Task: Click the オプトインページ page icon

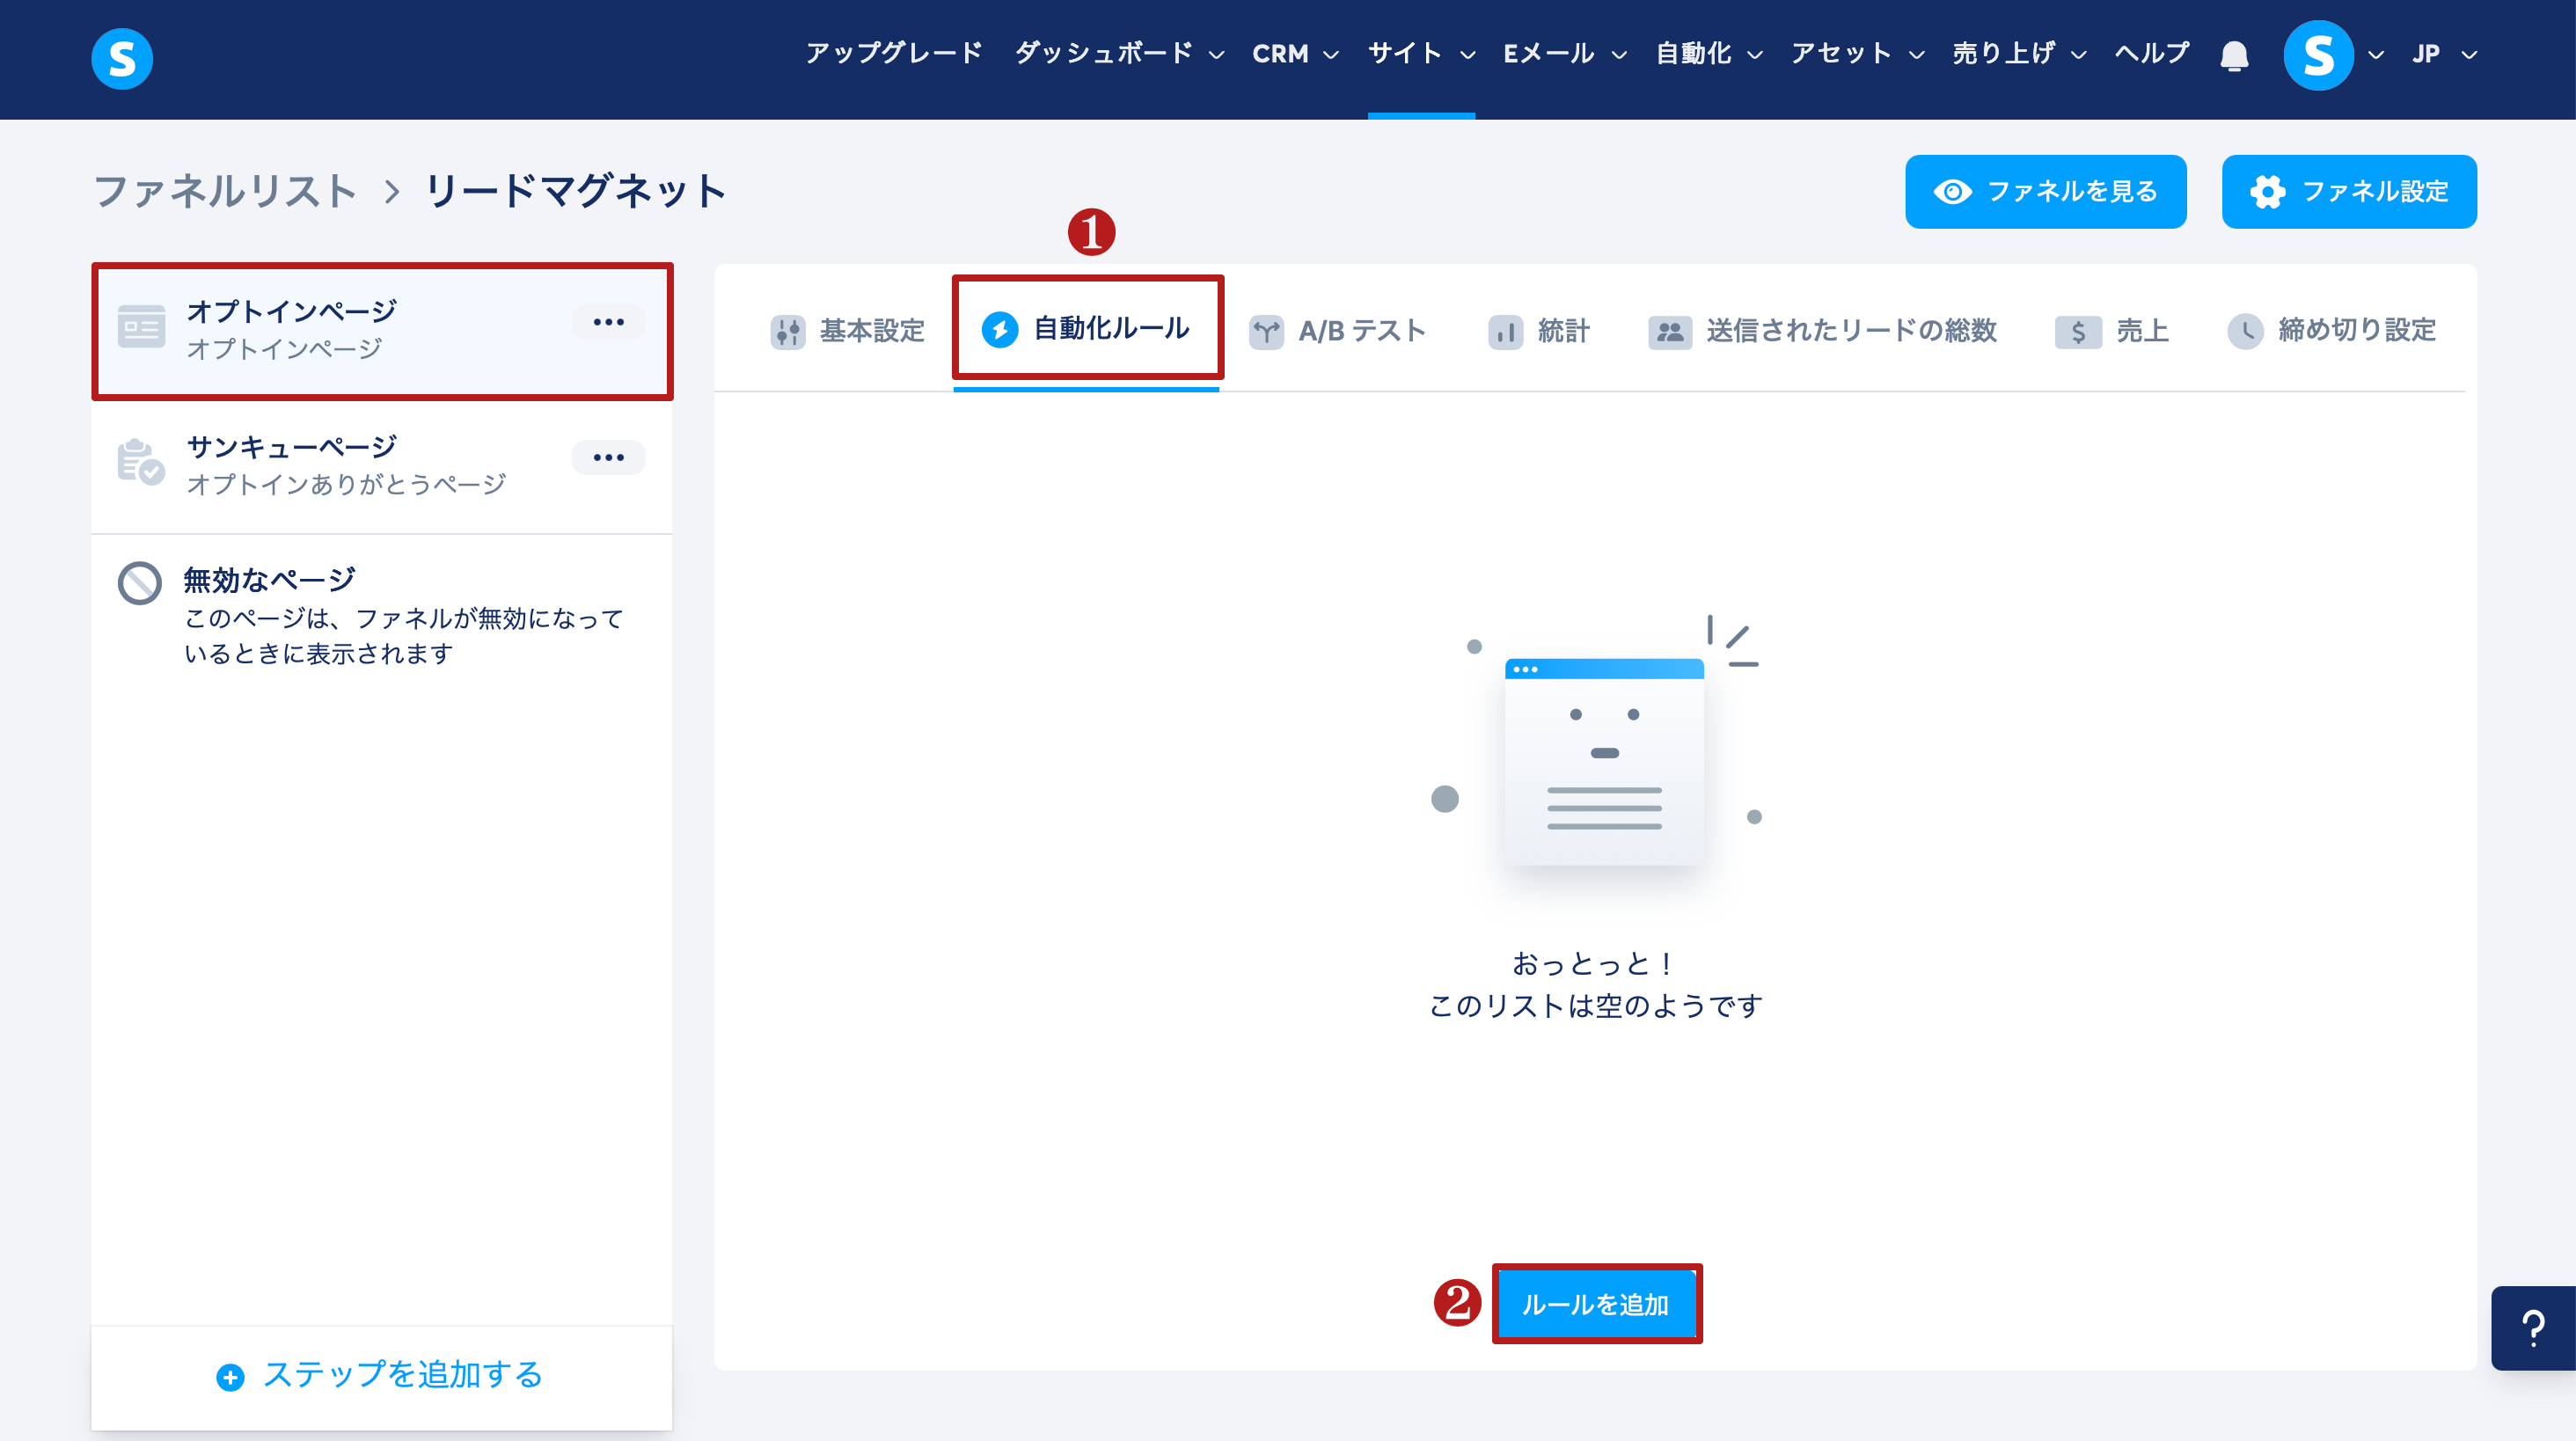Action: pyautogui.click(x=141, y=327)
